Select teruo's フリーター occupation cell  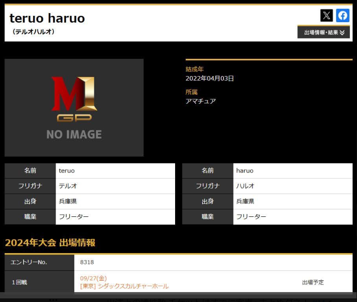pyautogui.click(x=115, y=217)
